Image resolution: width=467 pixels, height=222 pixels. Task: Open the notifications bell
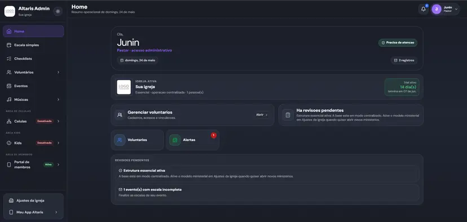(423, 9)
